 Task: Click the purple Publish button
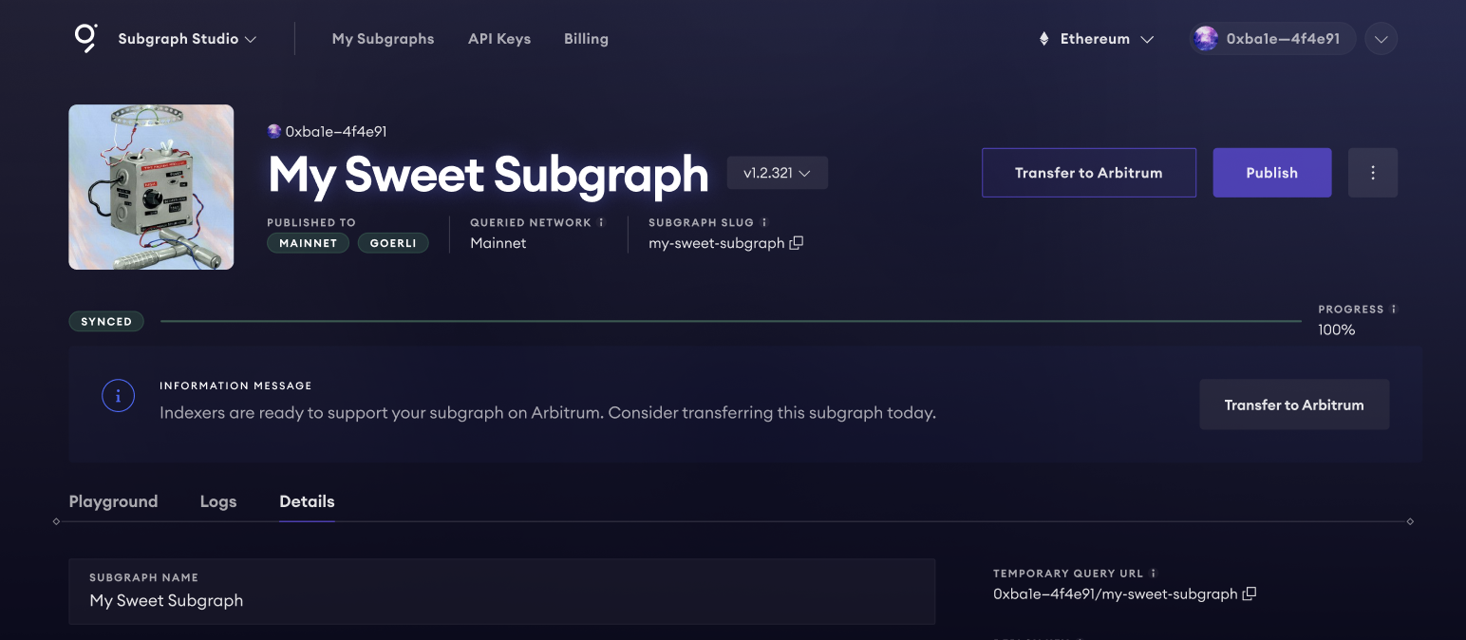click(1271, 173)
